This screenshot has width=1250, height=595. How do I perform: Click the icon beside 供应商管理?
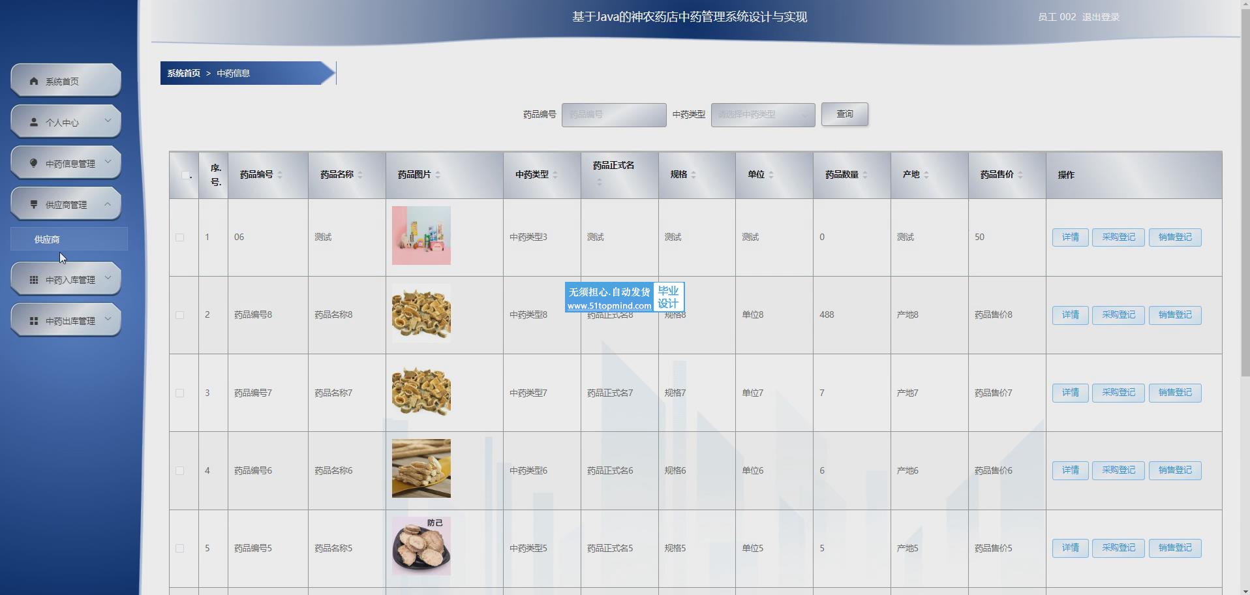pyautogui.click(x=34, y=204)
